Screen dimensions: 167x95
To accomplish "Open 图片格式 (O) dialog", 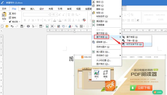I will 106,64.
